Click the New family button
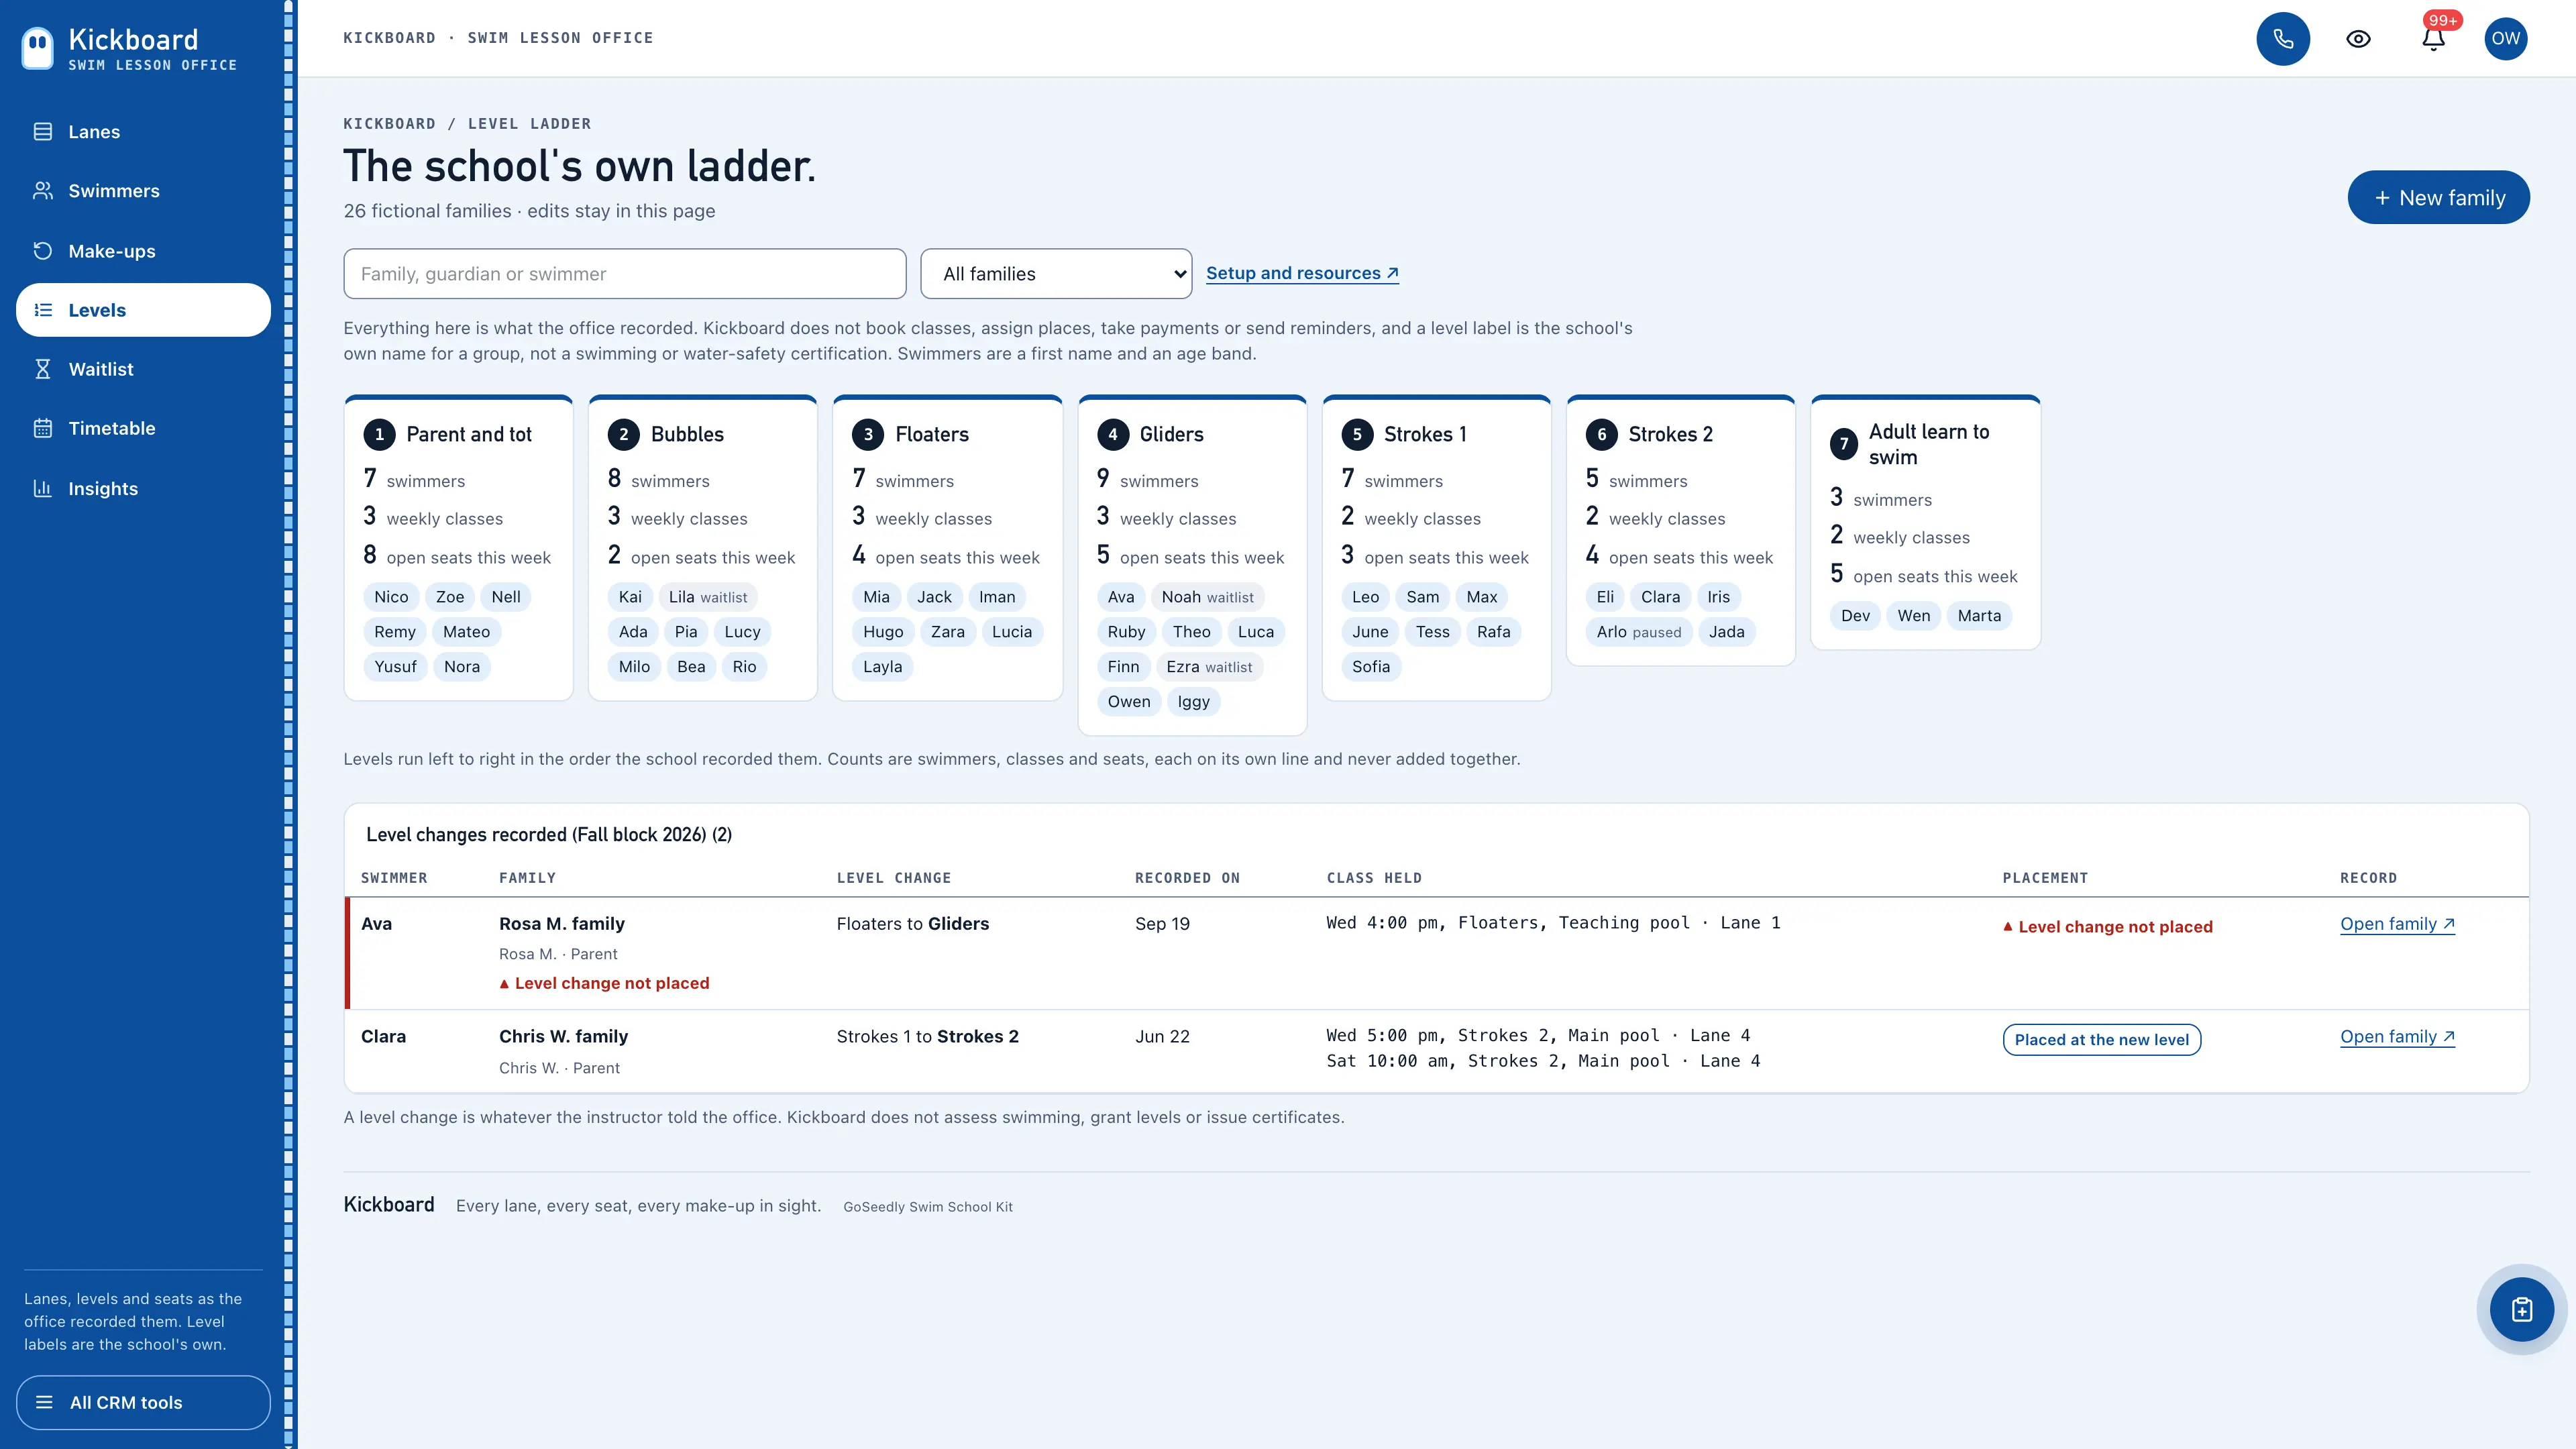Viewport: 2576px width, 1449px height. (x=2438, y=198)
